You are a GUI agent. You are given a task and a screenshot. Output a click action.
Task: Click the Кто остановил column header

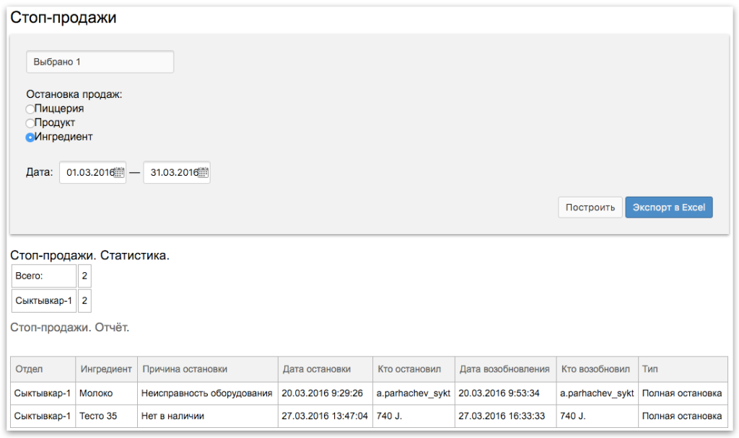click(x=414, y=370)
